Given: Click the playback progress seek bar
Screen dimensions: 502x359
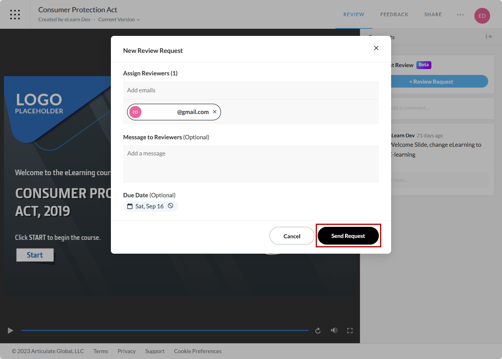Looking at the screenshot, I should click(x=165, y=330).
